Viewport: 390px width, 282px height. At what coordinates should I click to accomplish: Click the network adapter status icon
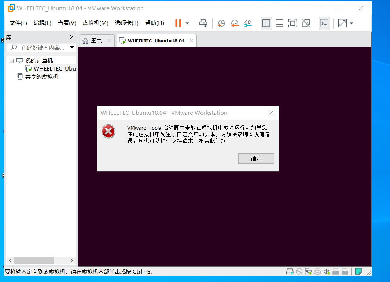308,271
